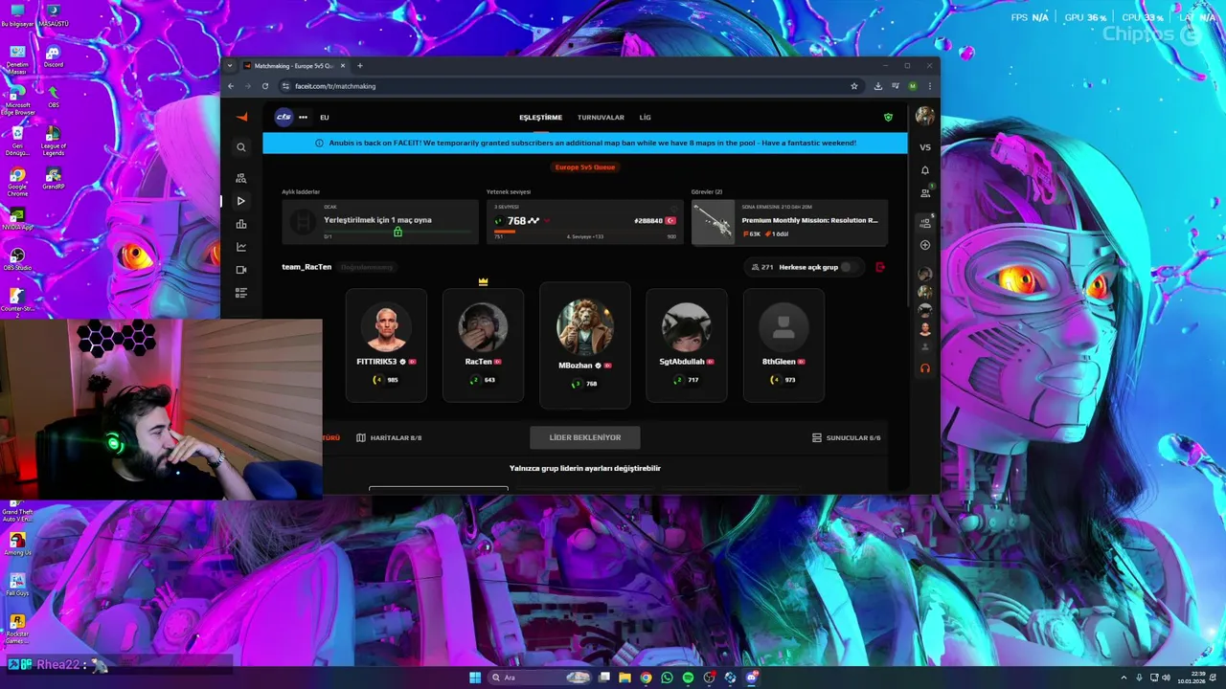Image resolution: width=1226 pixels, height=689 pixels.
Task: Open League of Legends desktop shortcut
Action: [x=53, y=141]
